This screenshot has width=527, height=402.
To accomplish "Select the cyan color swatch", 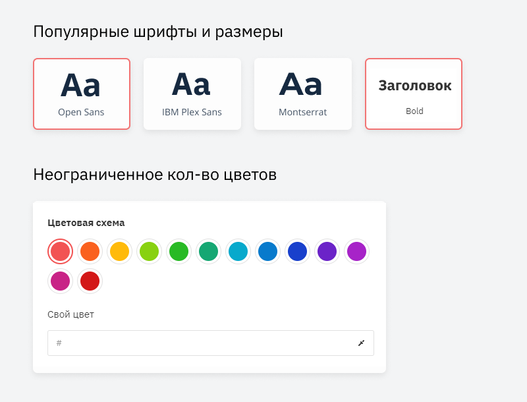I will pyautogui.click(x=238, y=251).
